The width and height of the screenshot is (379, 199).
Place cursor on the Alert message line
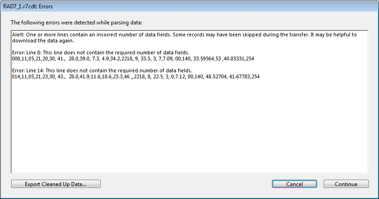(x=184, y=35)
